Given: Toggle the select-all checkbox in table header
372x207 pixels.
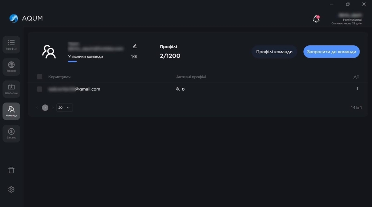Looking at the screenshot, I should (x=40, y=77).
